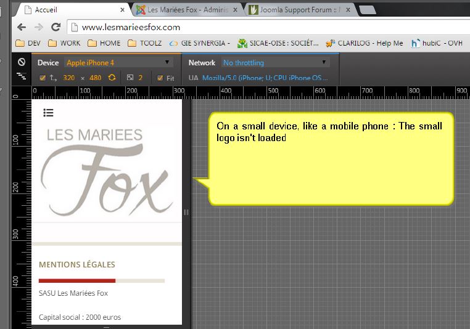Open the hubiC - OVH bookmark
Viewport: 470px width, 329px height.
(437, 43)
